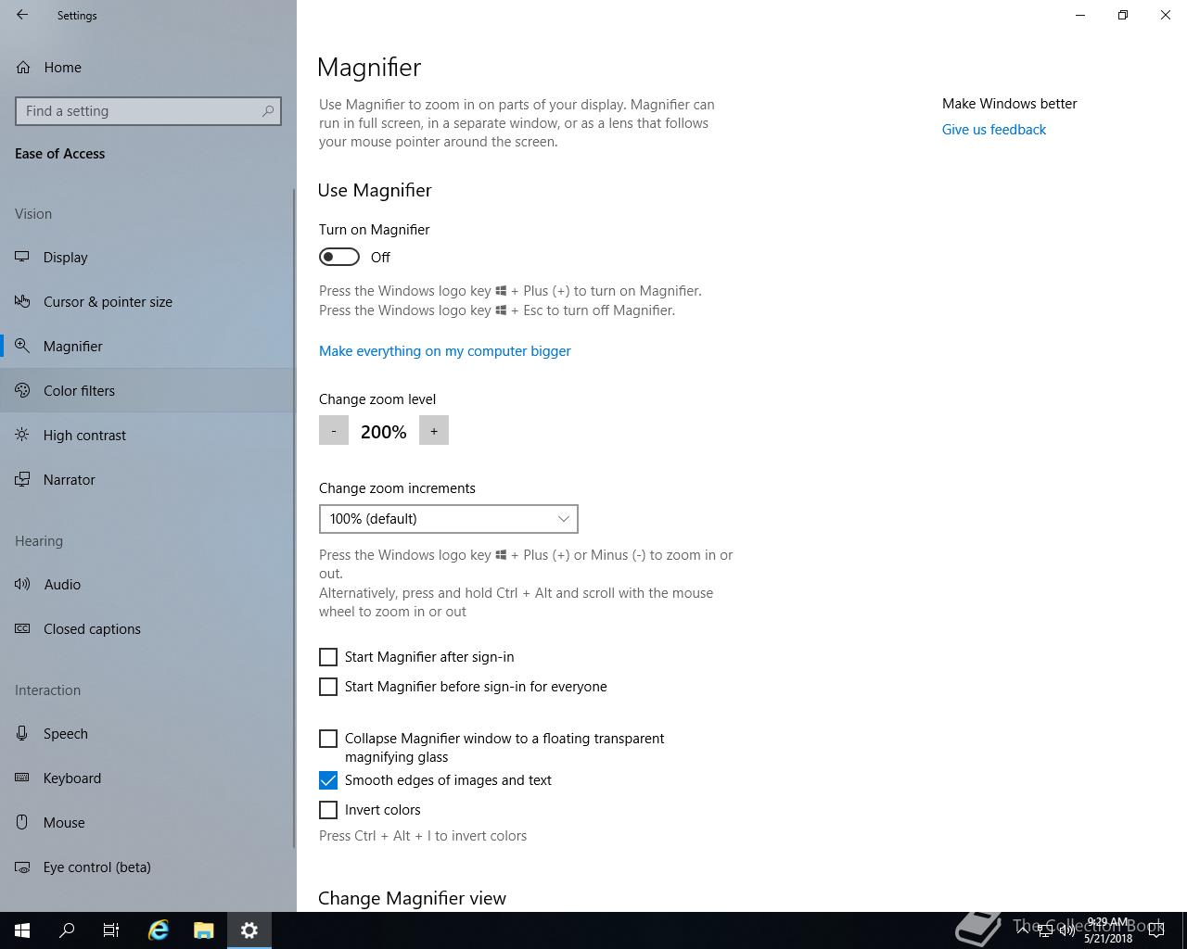This screenshot has height=949, width=1187.
Task: Click the Magnifier sidebar icon
Action: (x=22, y=346)
